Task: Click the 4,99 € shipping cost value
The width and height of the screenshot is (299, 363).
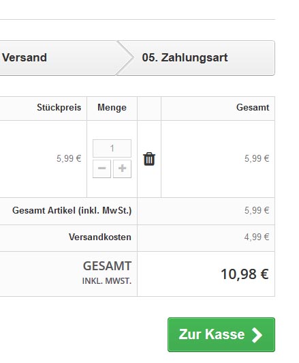Action: click(x=257, y=237)
